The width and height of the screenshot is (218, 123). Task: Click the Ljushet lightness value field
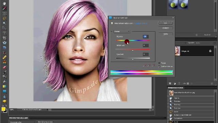coord(145,54)
